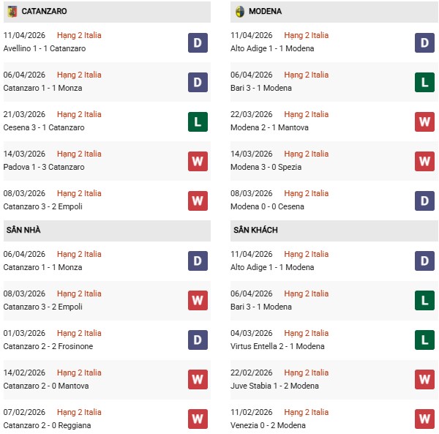439x434 pixels.
Task: Open Hạng 2 Italia link dated 07/02/2026
Action: (79, 412)
